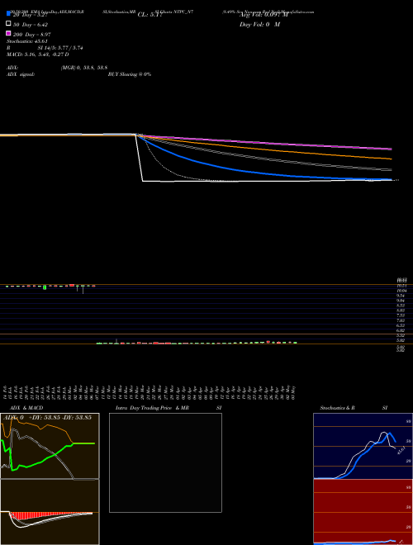Select the '50 Day - 6.42' label
The image size is (413, 545).
click(x=31, y=25)
